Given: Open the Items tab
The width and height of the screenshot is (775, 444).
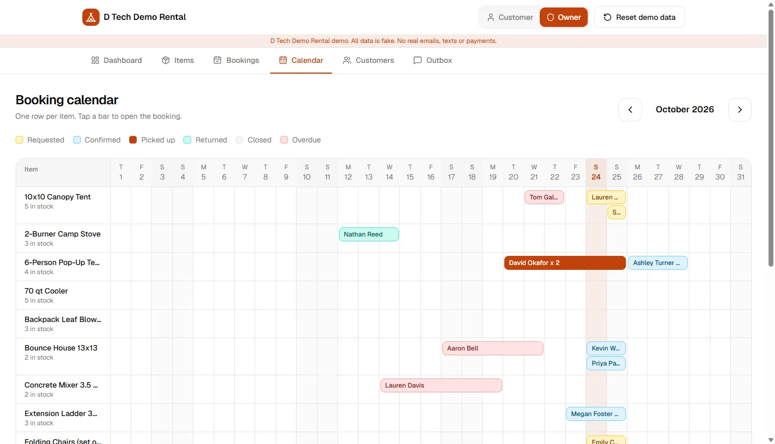Looking at the screenshot, I should (178, 60).
